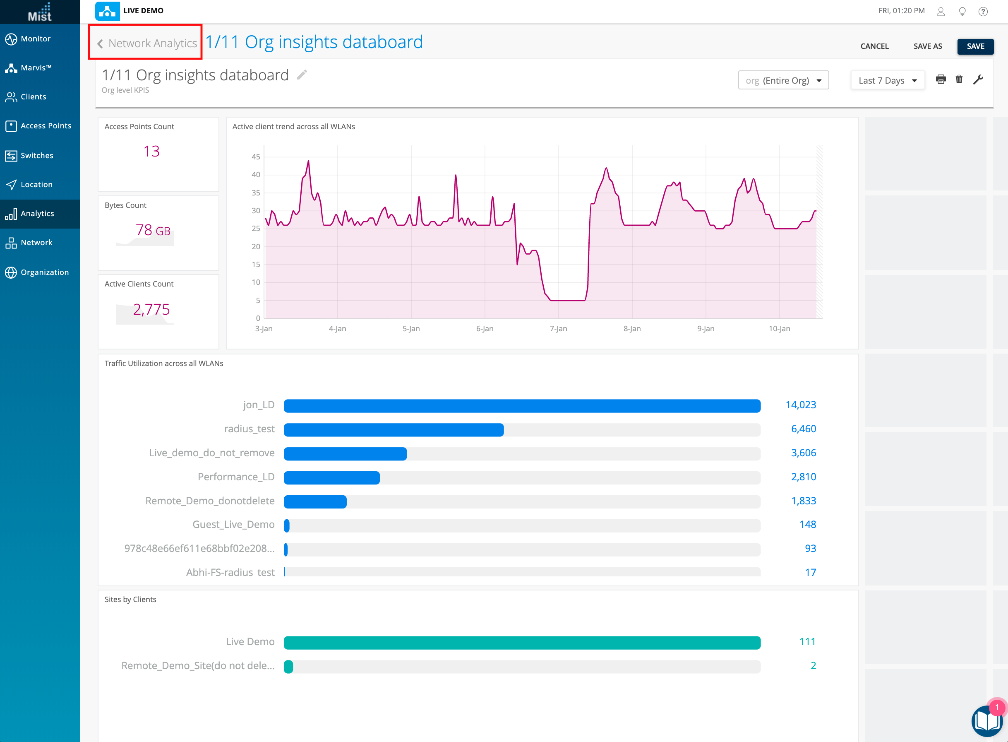The height and width of the screenshot is (742, 1008).
Task: Open the Last 7 Days dropdown
Action: pos(887,80)
